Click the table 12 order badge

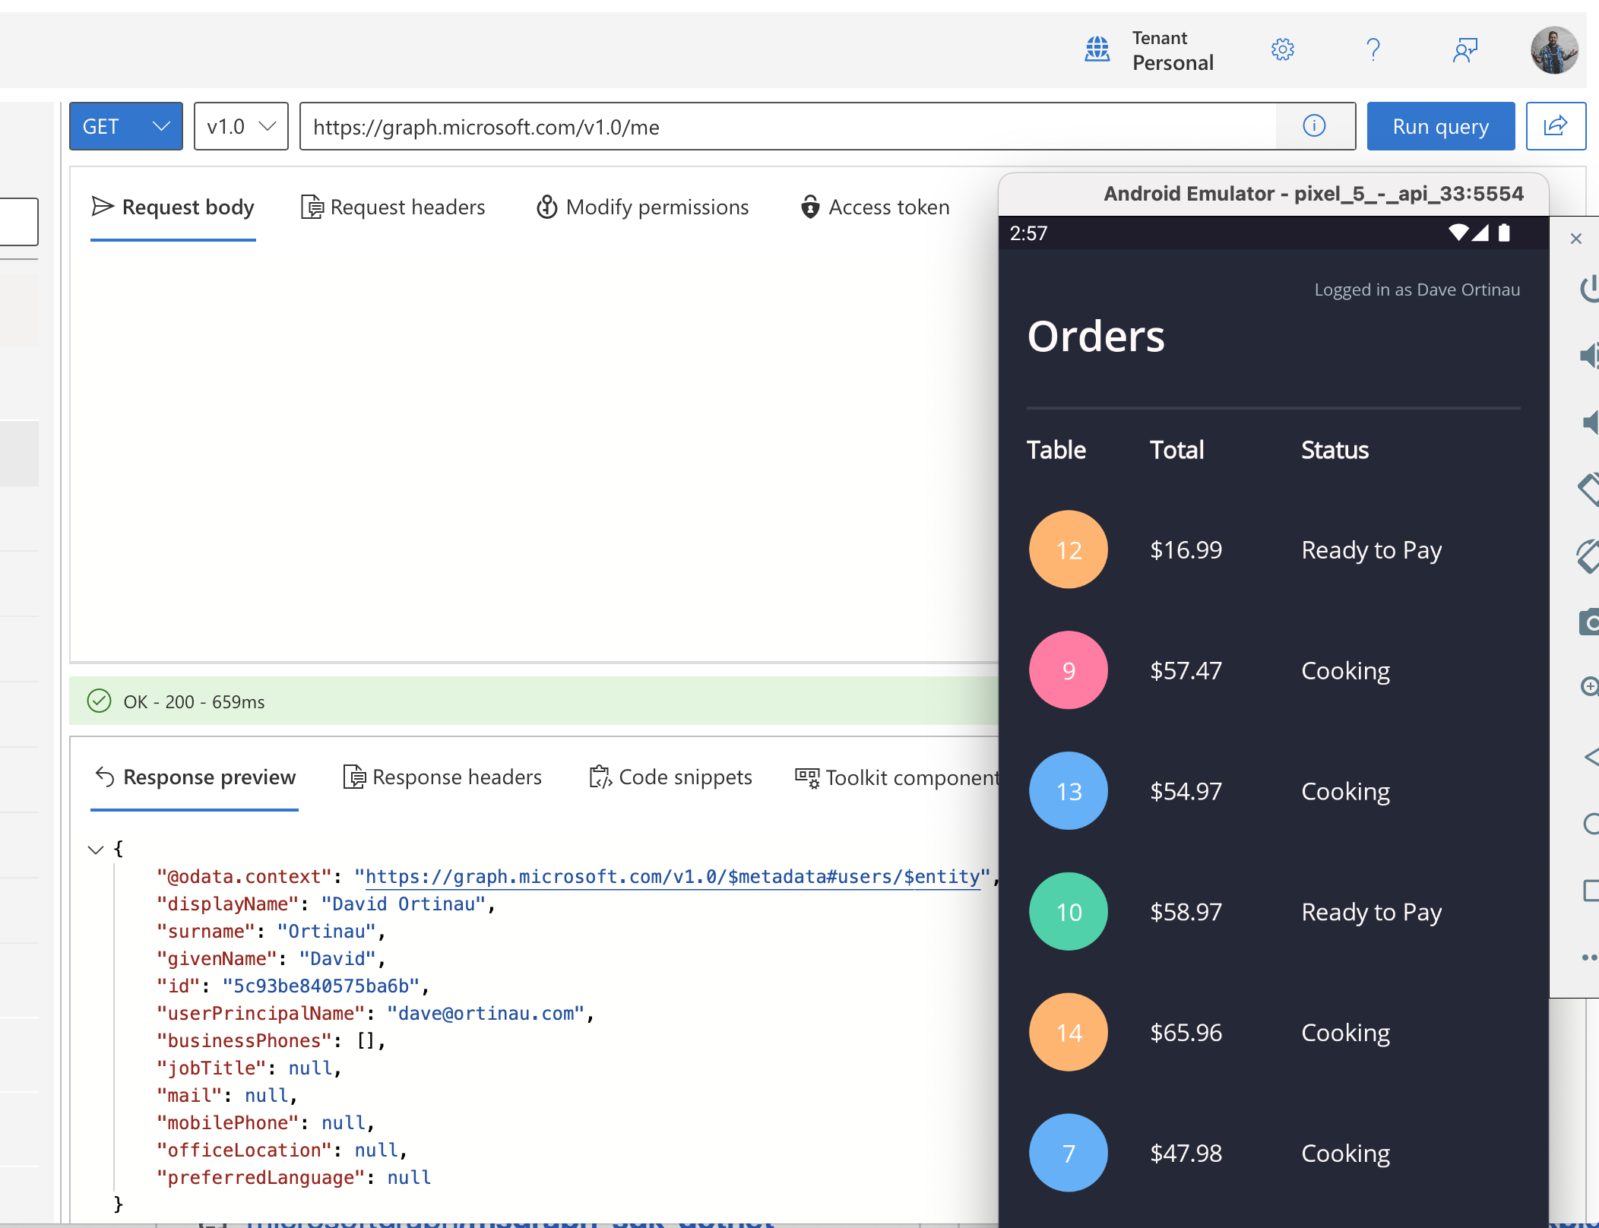click(1068, 549)
